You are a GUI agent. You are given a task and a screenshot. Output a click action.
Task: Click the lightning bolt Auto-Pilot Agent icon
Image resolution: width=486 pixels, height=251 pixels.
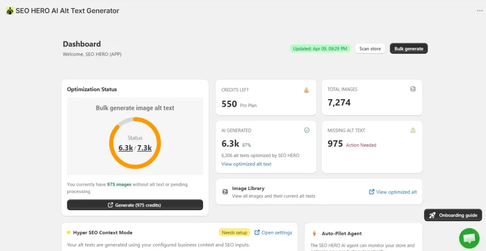(314, 233)
